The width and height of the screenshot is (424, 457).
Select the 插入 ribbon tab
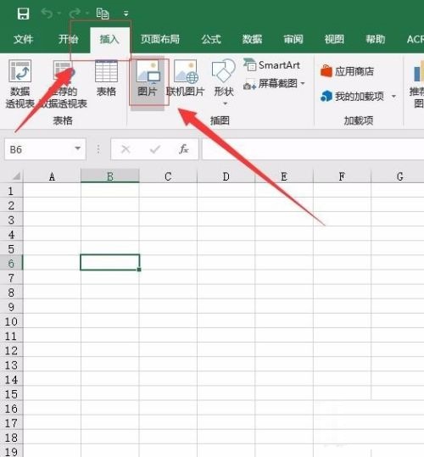click(x=109, y=39)
